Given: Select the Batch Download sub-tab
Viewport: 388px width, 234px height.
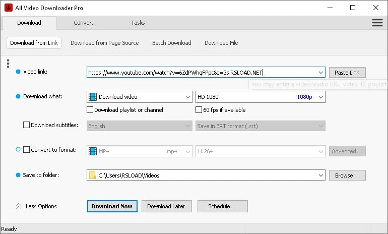Looking at the screenshot, I should click(x=171, y=43).
